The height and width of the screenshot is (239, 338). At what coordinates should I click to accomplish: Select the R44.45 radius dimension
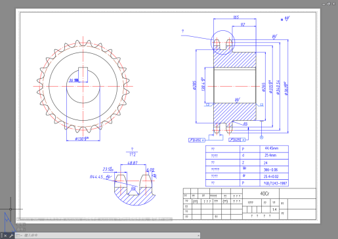[96, 177]
